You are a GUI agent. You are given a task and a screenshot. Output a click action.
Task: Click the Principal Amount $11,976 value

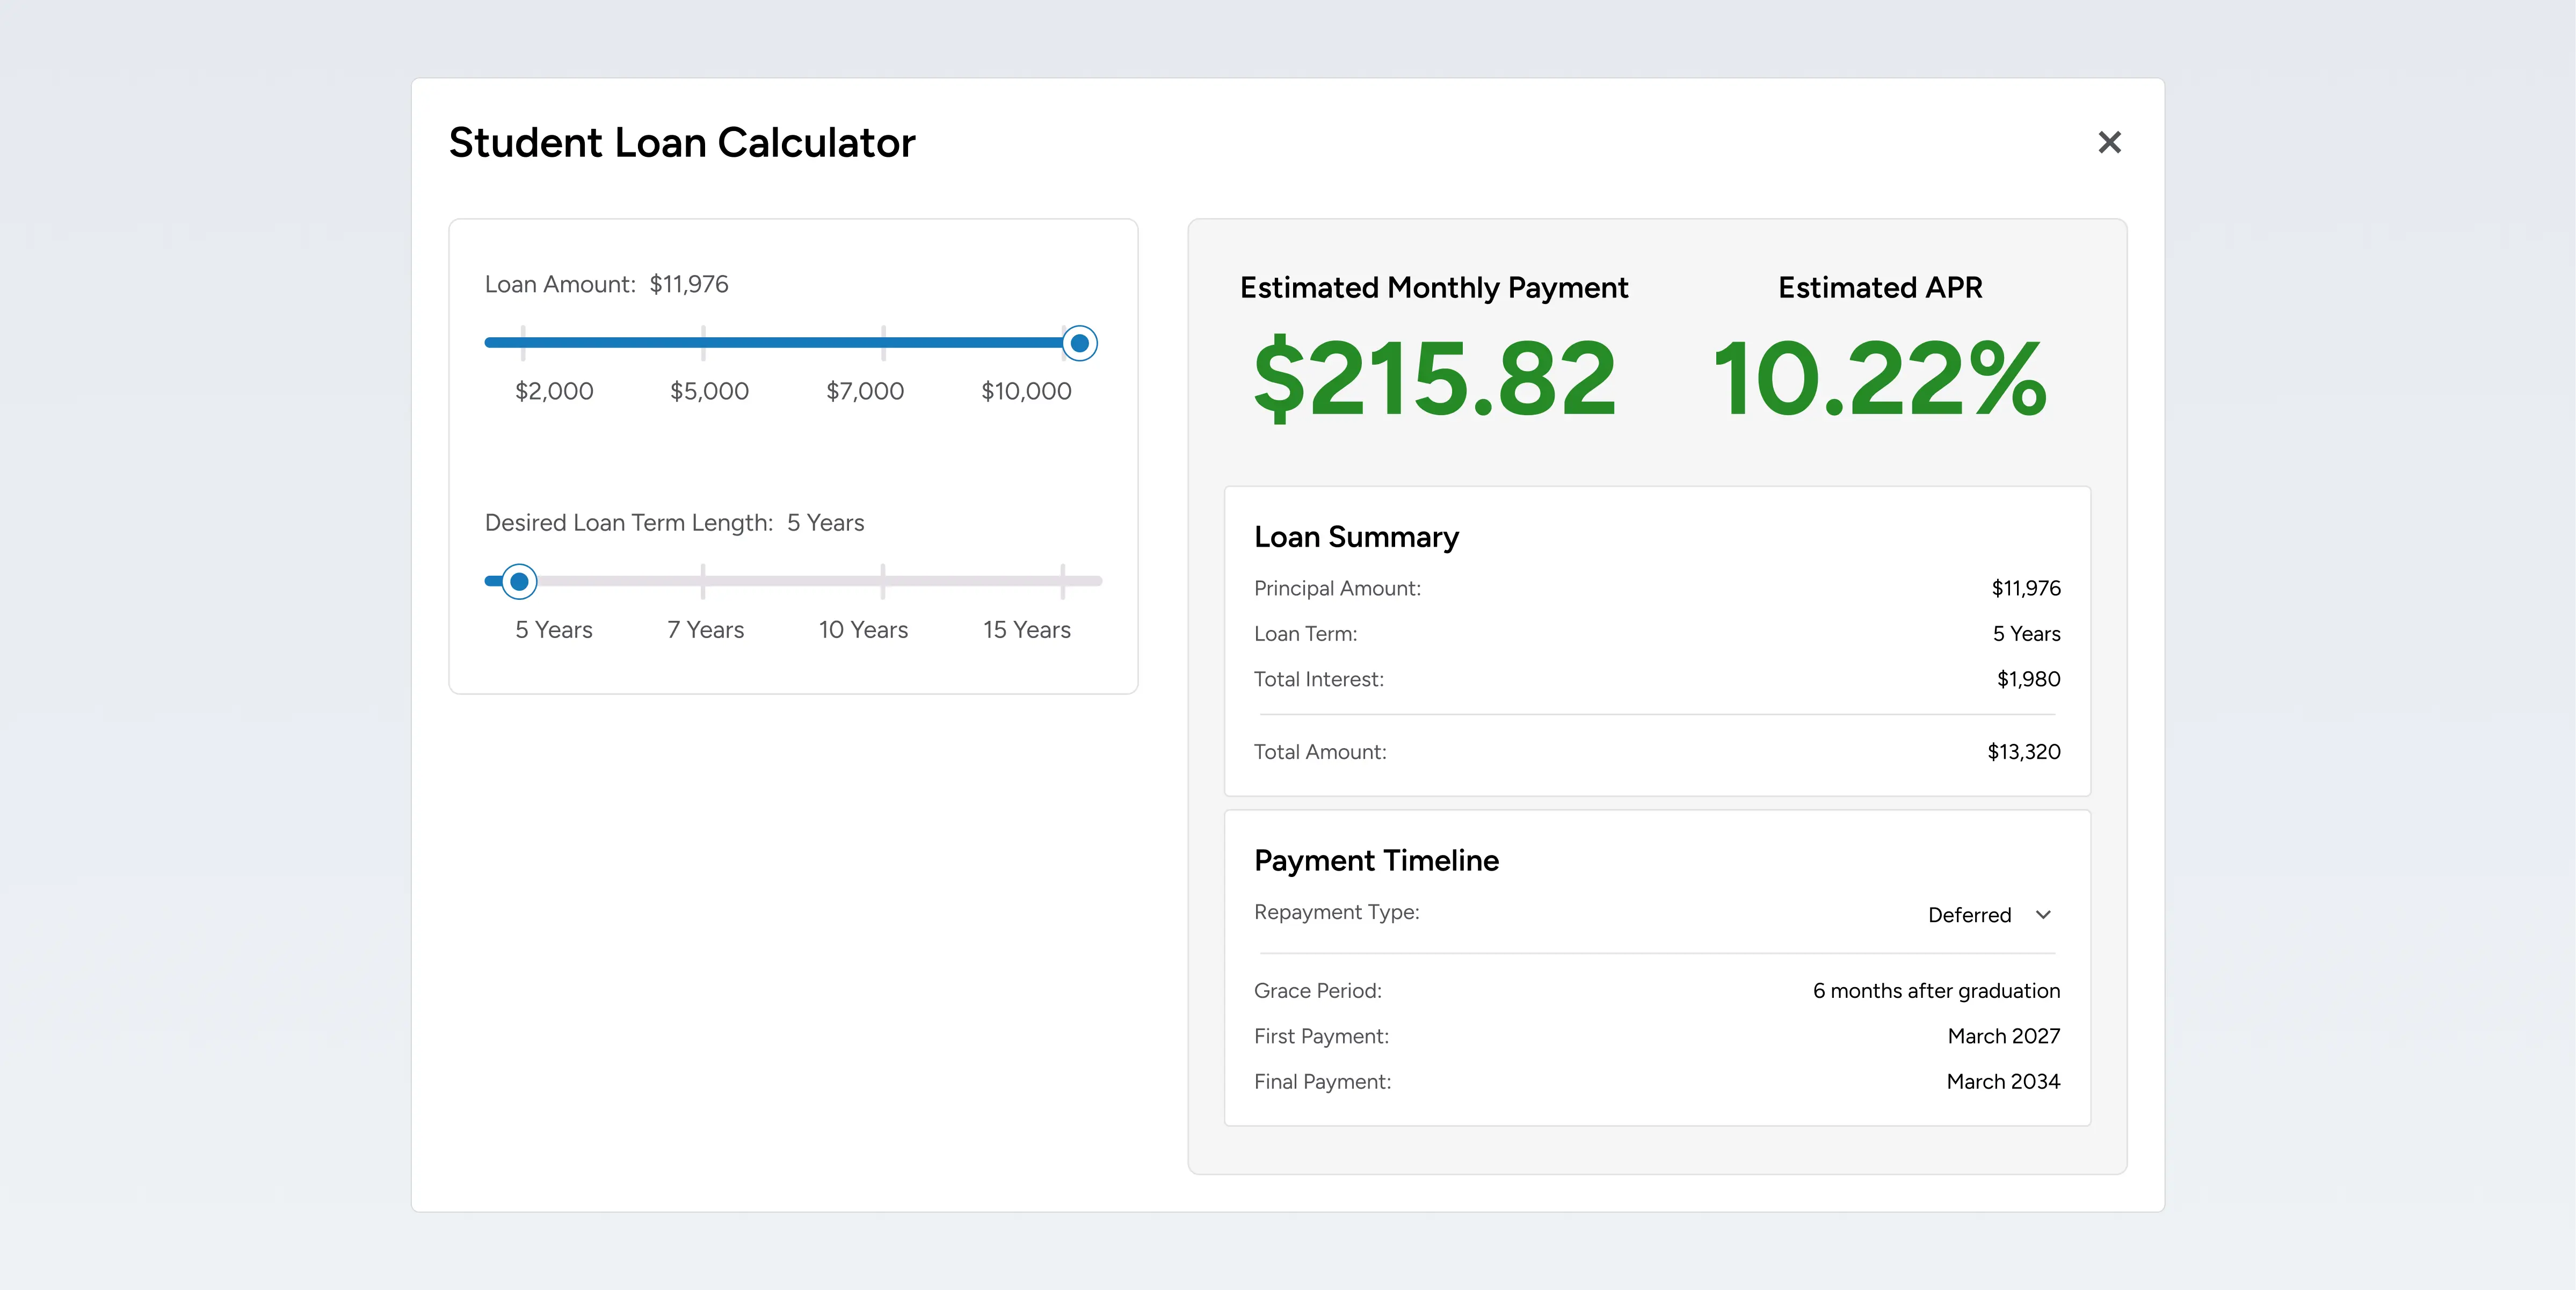tap(2026, 588)
